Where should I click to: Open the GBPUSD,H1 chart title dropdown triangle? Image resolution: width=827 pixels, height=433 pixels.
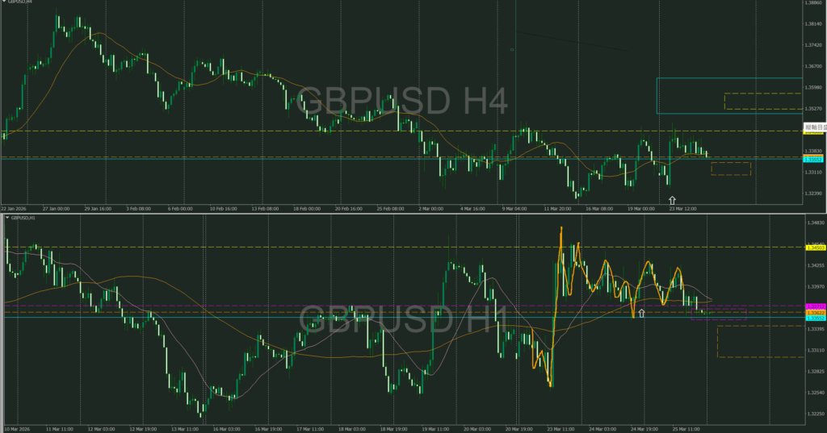pos(7,217)
